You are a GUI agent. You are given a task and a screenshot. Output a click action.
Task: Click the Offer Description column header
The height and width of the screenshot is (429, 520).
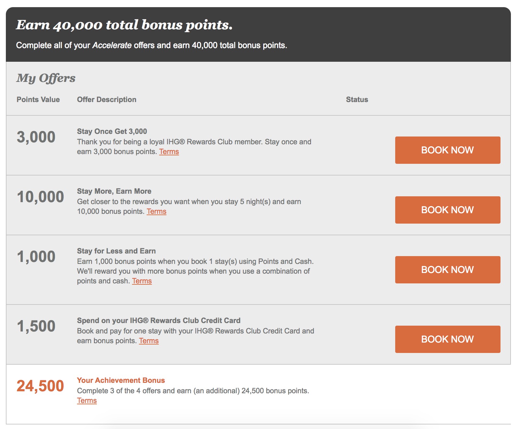click(x=107, y=100)
